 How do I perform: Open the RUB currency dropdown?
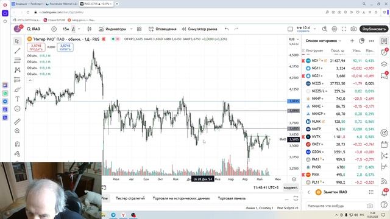coord(294,39)
